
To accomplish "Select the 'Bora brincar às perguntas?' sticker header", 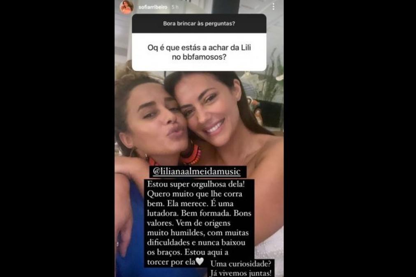I will [199, 23].
